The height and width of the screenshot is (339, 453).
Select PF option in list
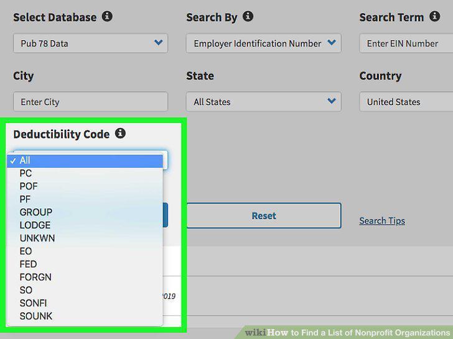(x=85, y=199)
